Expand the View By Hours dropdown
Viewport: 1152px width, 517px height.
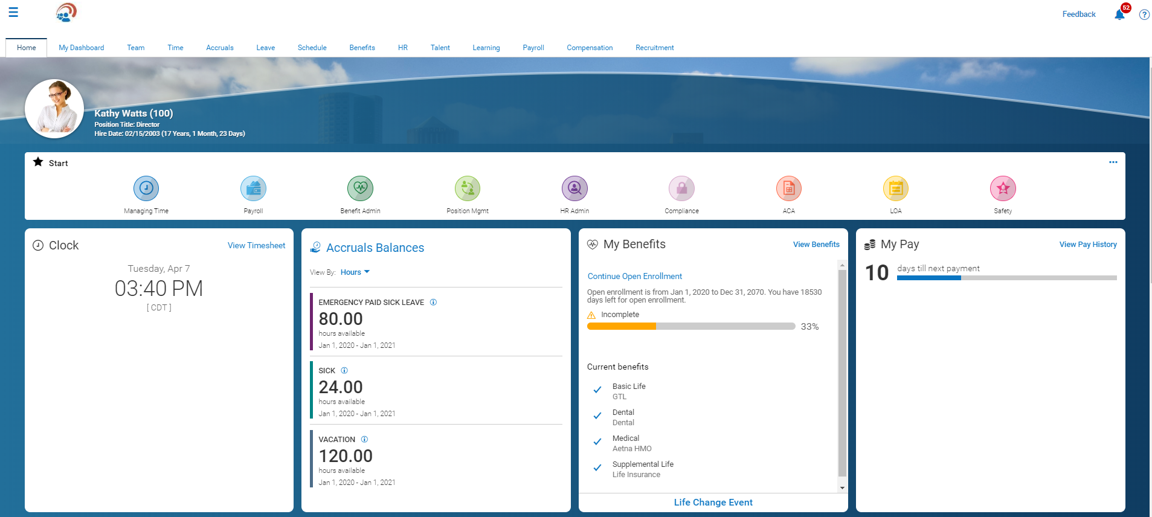tap(355, 272)
